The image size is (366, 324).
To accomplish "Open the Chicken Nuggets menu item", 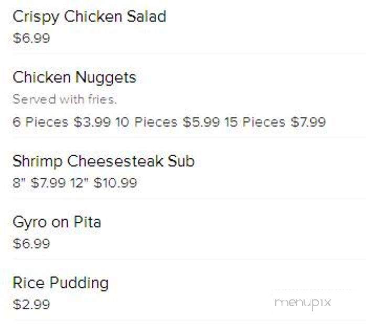I will (x=74, y=78).
